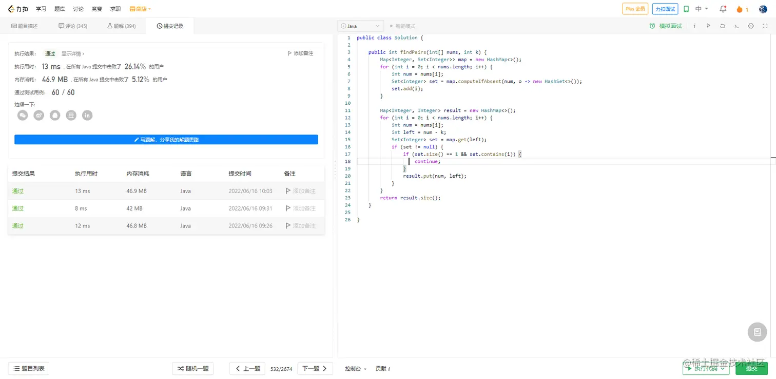This screenshot has height=379, width=776.
Task: Click 写题解 share solution button
Action: (166, 140)
